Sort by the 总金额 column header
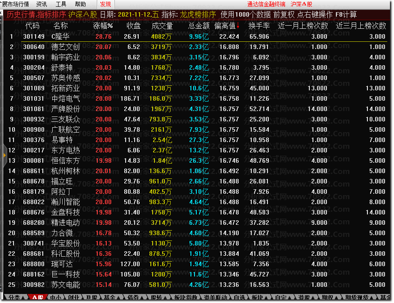This screenshot has width=394, height=303. pos(199,26)
